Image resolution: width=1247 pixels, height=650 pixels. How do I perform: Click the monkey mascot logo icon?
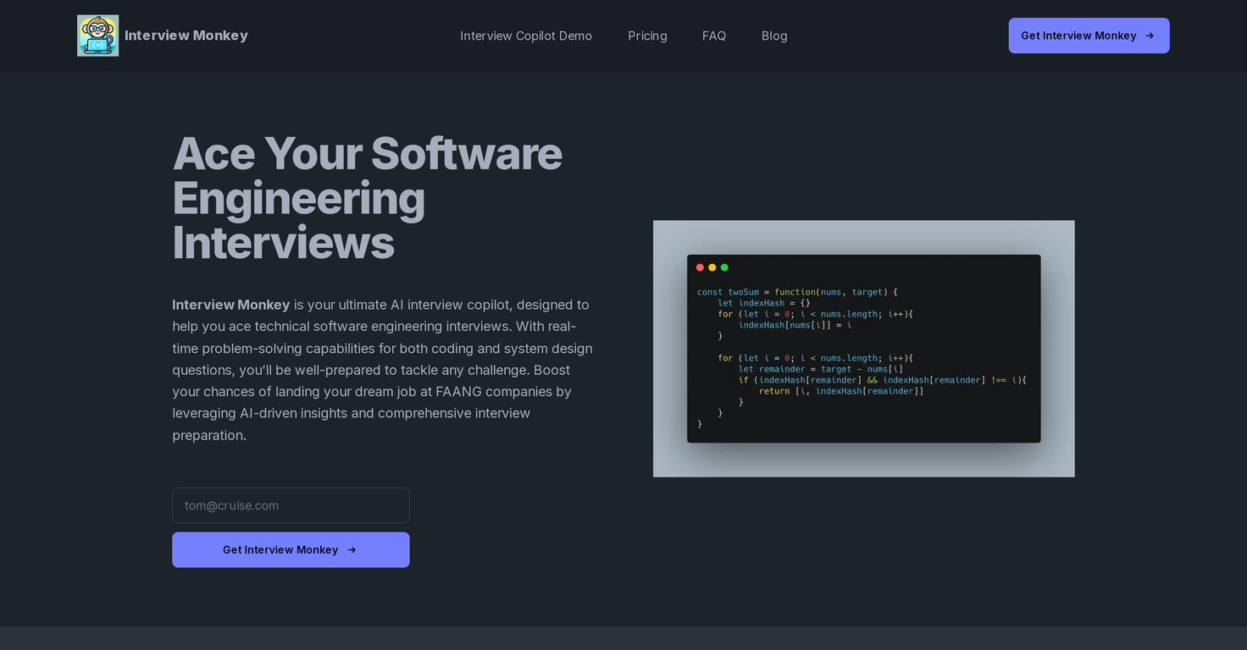(97, 36)
